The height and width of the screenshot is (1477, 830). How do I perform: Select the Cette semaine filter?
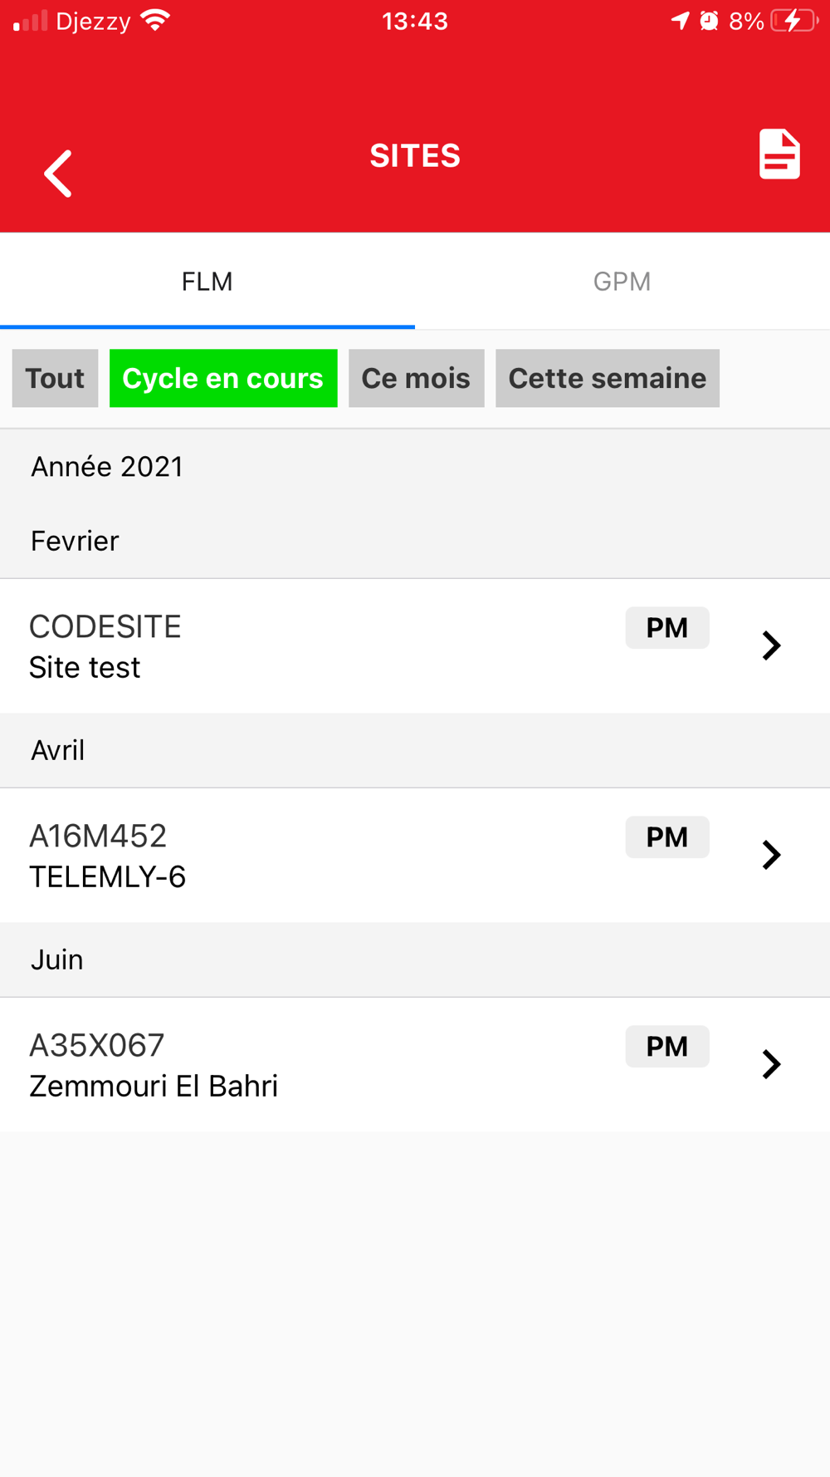pos(607,379)
